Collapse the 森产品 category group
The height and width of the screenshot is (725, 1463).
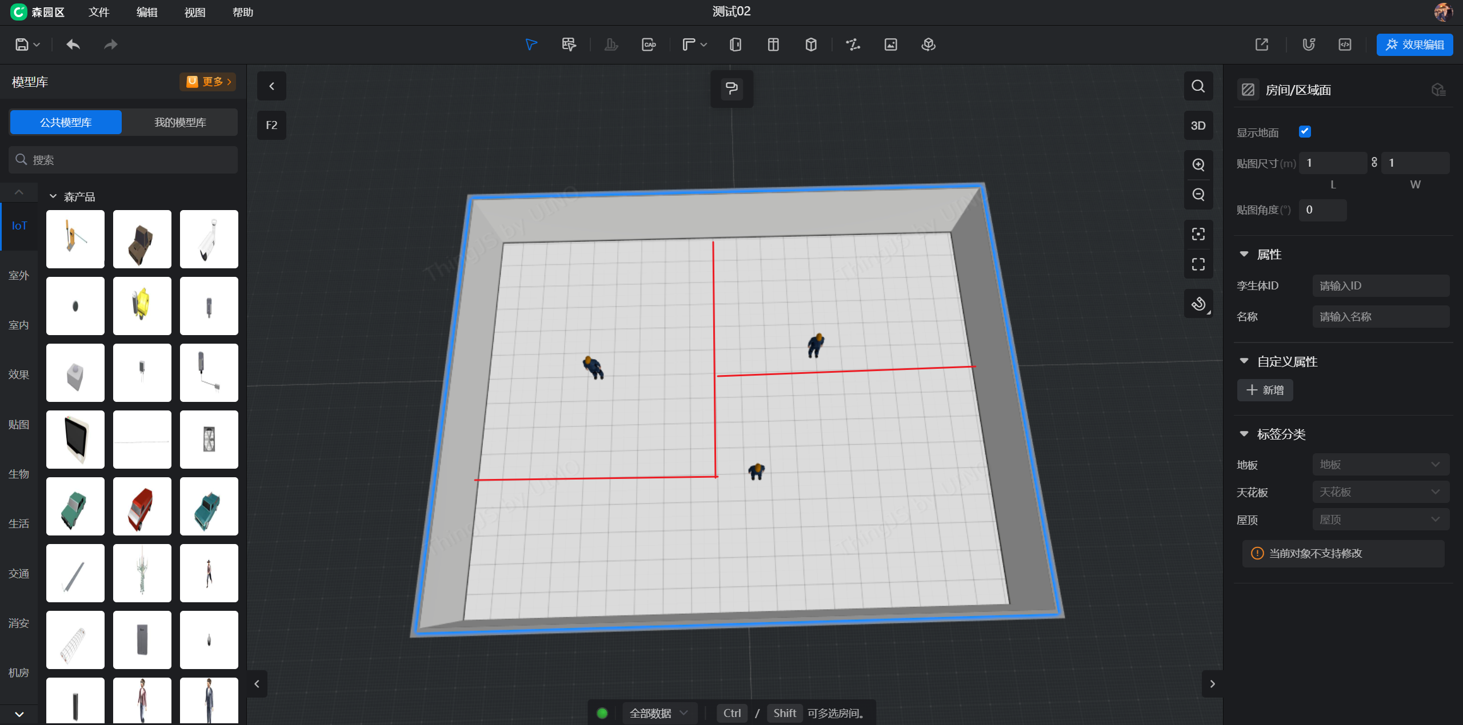53,196
